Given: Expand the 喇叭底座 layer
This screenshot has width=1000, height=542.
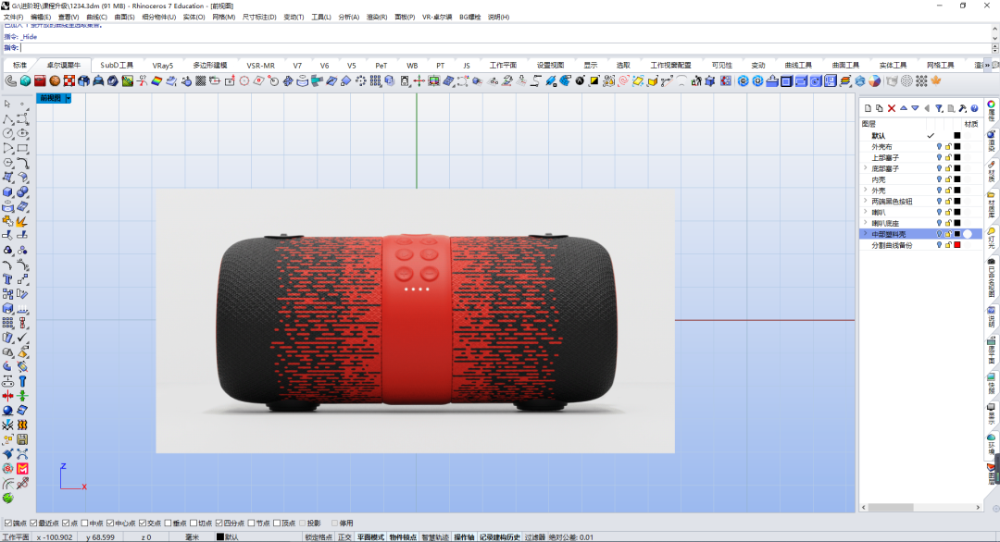Looking at the screenshot, I should click(866, 223).
